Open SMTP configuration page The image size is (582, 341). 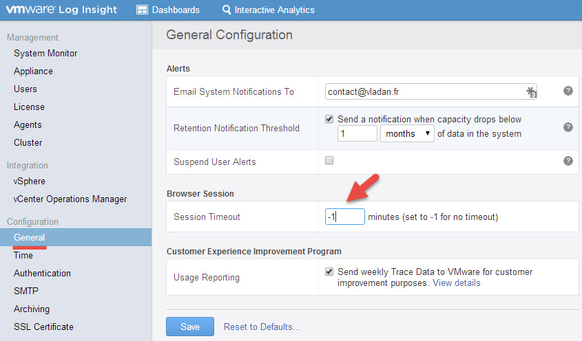[26, 291]
